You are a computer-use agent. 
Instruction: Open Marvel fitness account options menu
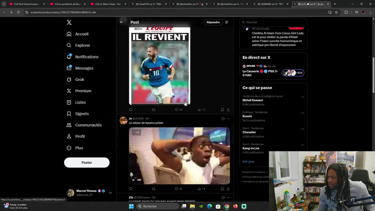point(110,193)
